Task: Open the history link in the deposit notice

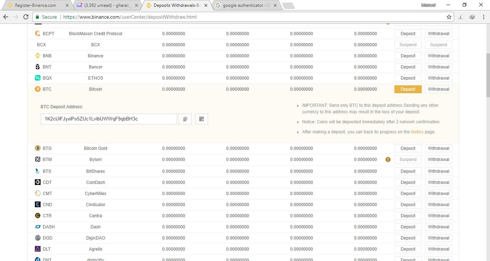Action: (x=417, y=132)
